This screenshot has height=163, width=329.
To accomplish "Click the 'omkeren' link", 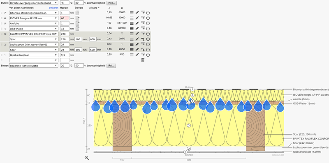I will 54,8.
